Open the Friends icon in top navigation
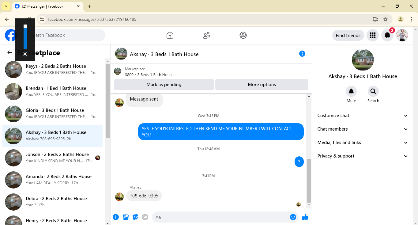Image resolution: width=418 pixels, height=225 pixels. [207, 35]
